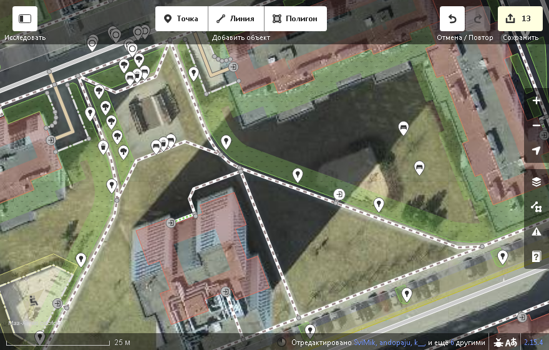
Task: Open the help panel
Action: click(x=537, y=256)
